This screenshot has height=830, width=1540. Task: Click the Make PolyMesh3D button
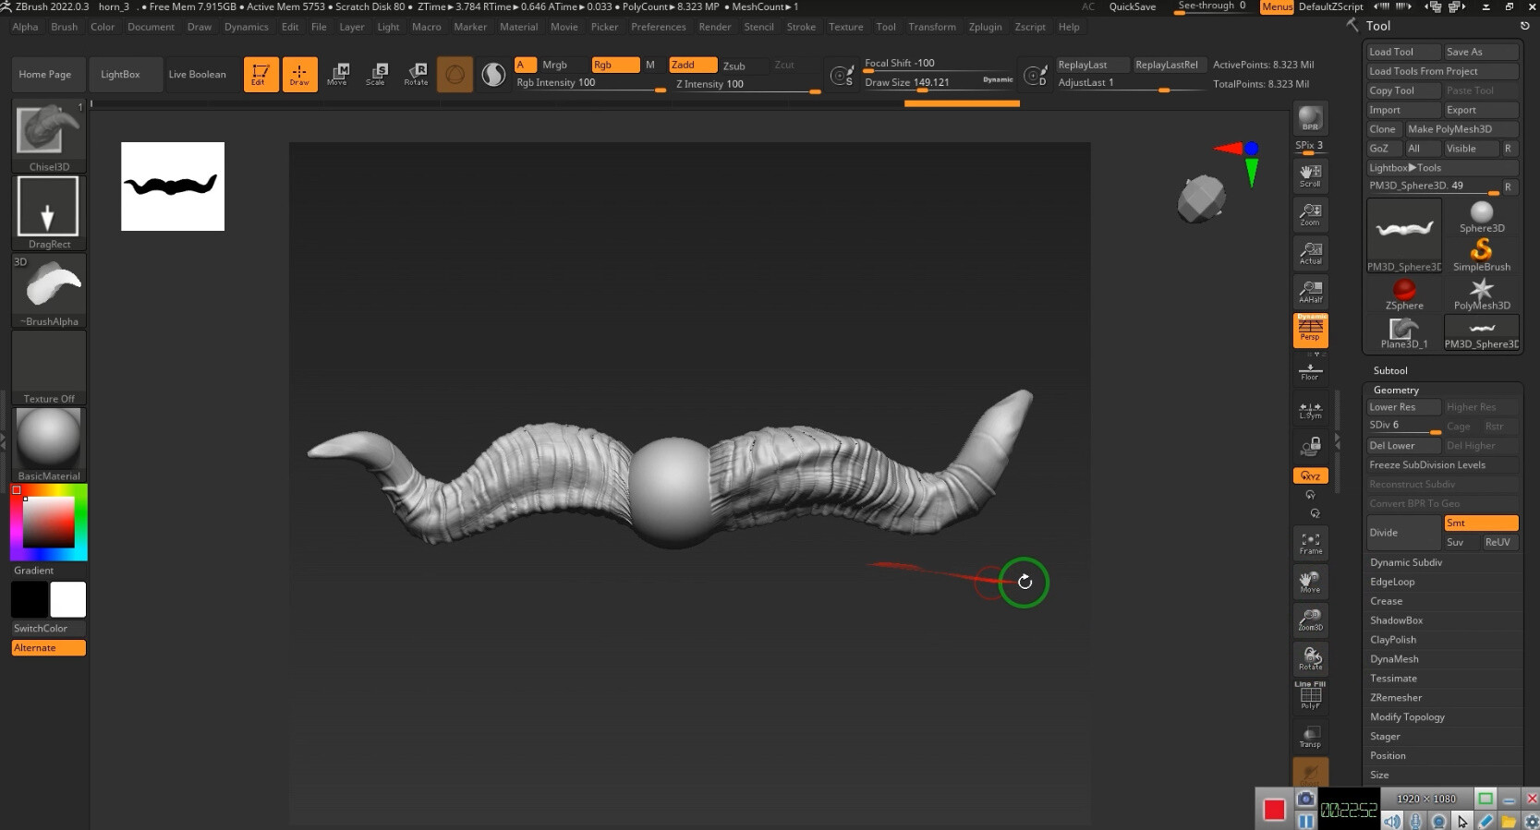[x=1461, y=129]
